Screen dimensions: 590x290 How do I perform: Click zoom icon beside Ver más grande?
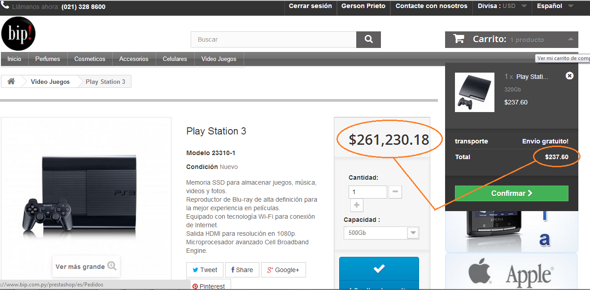(112, 266)
